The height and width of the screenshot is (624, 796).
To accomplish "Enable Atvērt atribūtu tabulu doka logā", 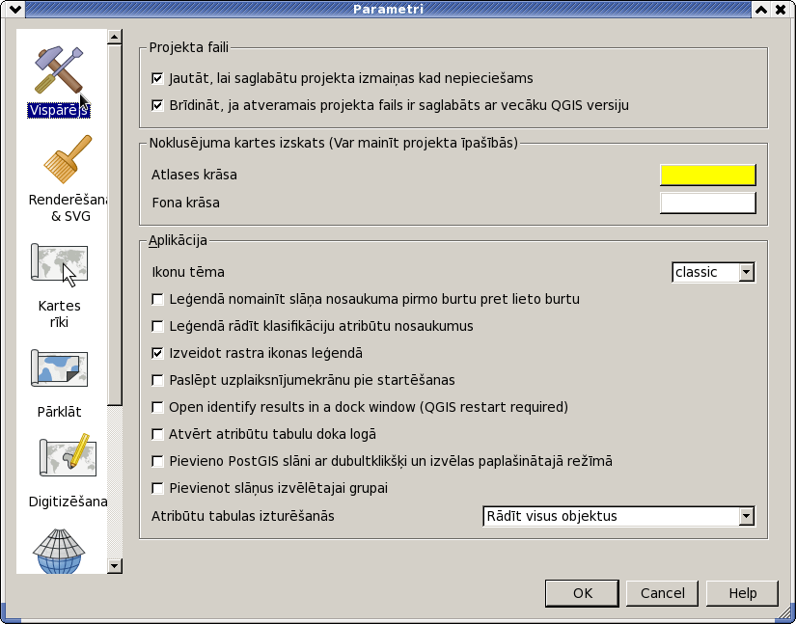I will coord(157,434).
